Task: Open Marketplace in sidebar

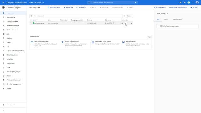Action: [13, 105]
